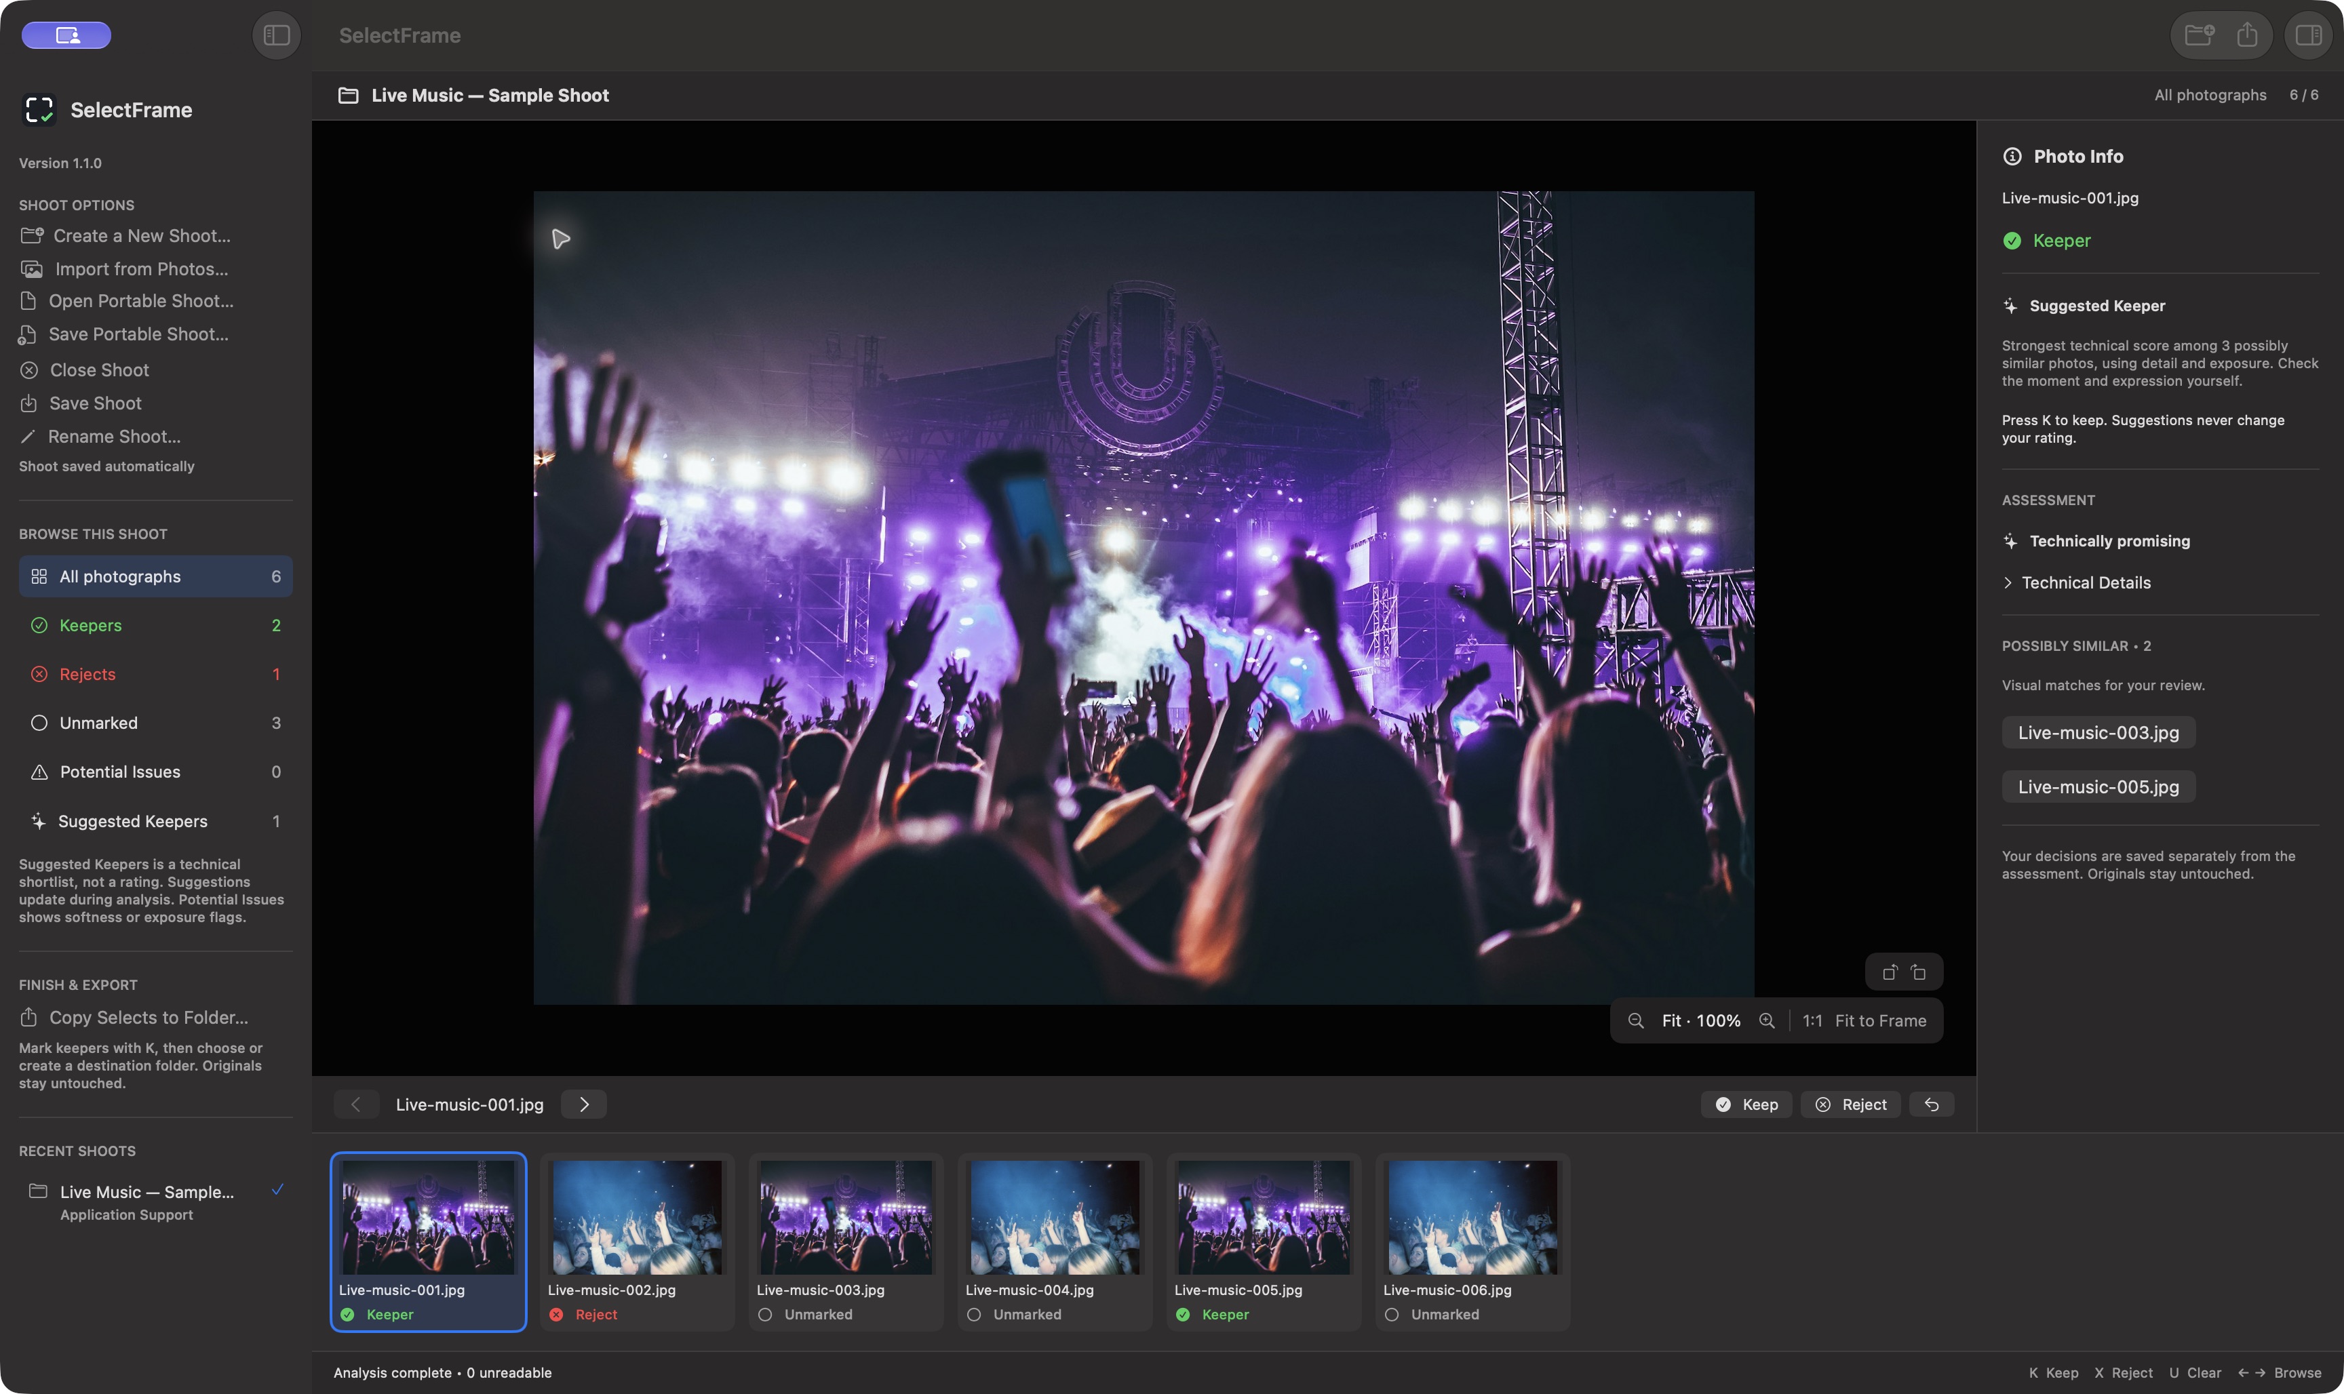2344x1394 pixels.
Task: Click the green Keeper checkmark in Photo Info
Action: pos(2012,241)
